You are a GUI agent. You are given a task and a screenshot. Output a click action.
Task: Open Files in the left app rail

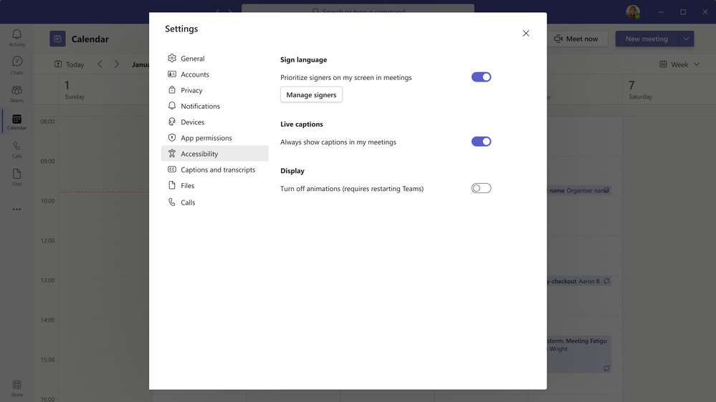coord(17,177)
